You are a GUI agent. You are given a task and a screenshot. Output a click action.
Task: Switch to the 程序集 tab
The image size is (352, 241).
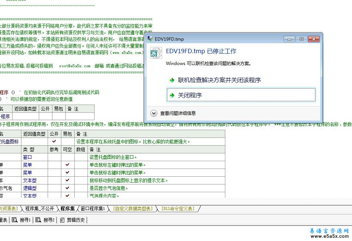click(x=68, y=208)
